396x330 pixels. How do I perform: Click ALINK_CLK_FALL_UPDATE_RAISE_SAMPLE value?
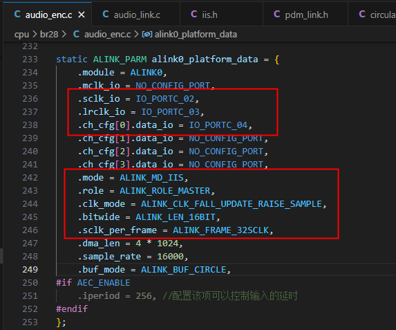232,204
